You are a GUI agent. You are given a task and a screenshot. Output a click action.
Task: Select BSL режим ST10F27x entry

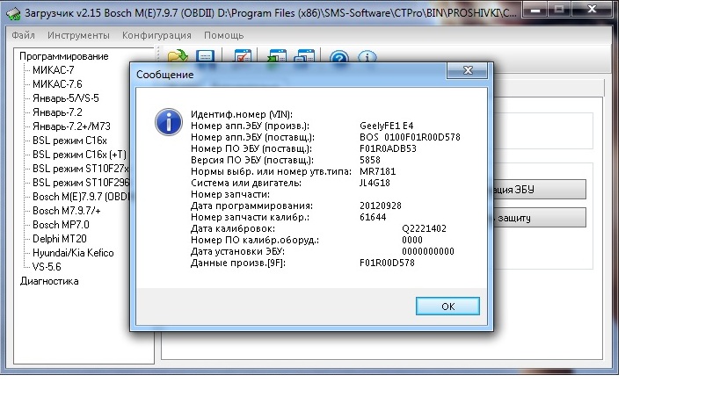81,169
